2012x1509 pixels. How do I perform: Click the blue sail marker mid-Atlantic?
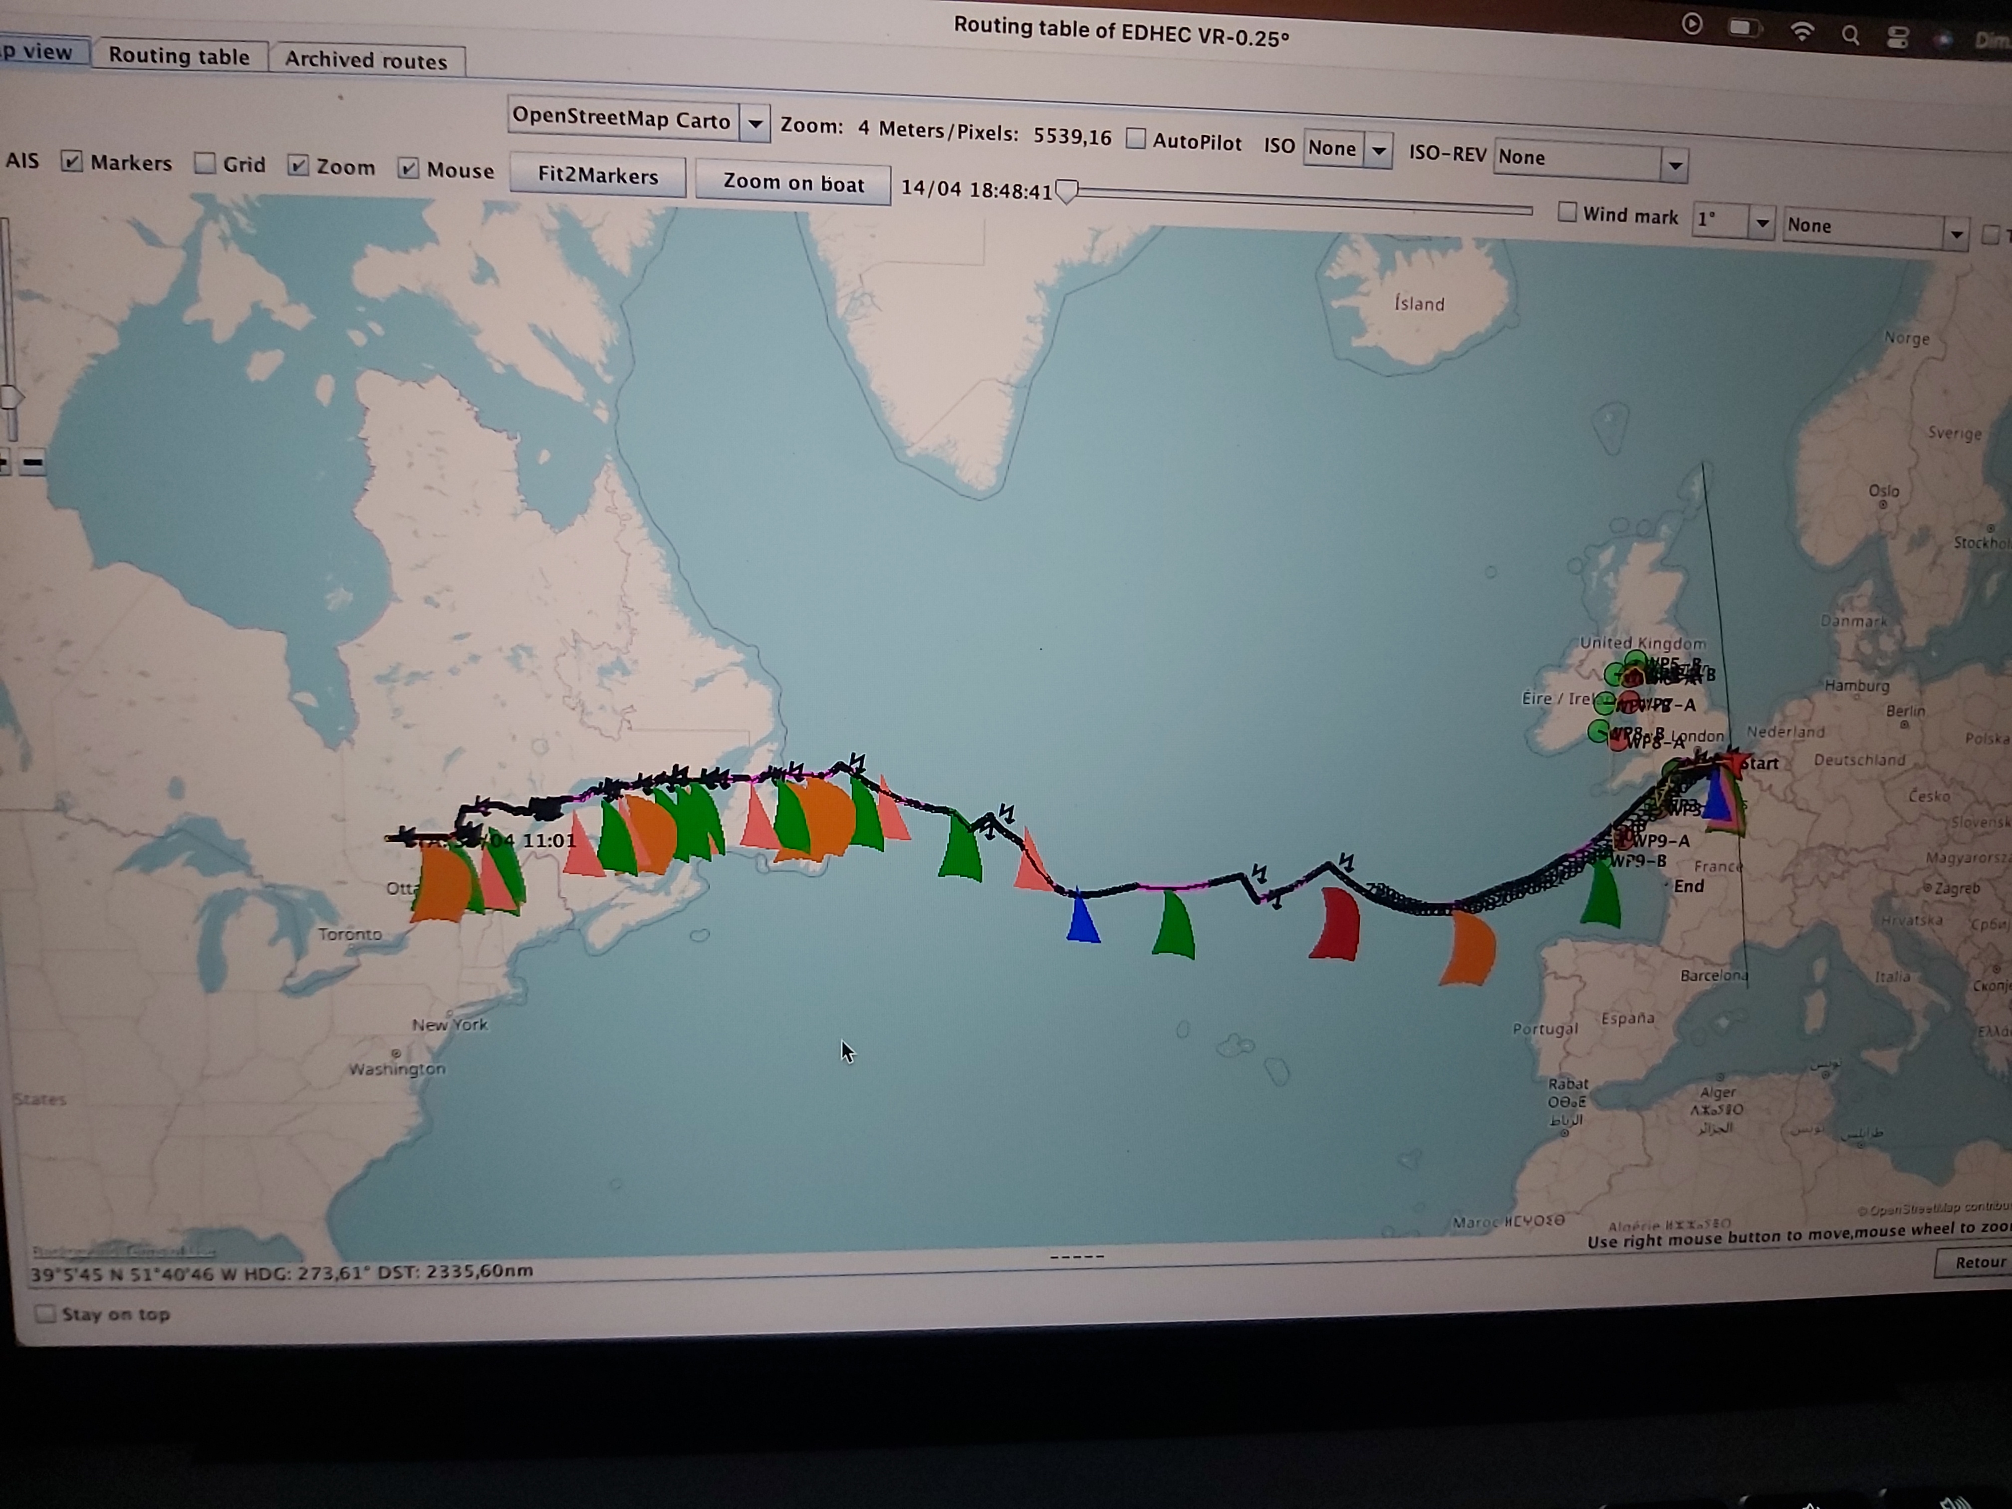click(x=1082, y=917)
